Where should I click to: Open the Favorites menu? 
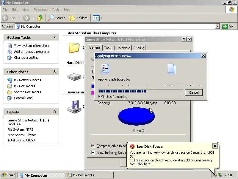[x=40, y=10]
